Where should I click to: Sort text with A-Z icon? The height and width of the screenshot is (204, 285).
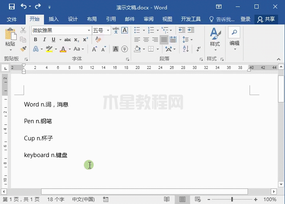(x=186, y=49)
